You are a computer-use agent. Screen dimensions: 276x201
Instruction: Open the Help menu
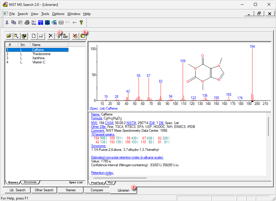click(x=87, y=14)
